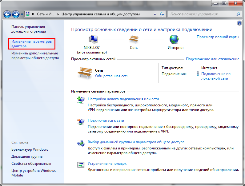
Task: Click the troubleshooting icon
Action: tap(81, 164)
